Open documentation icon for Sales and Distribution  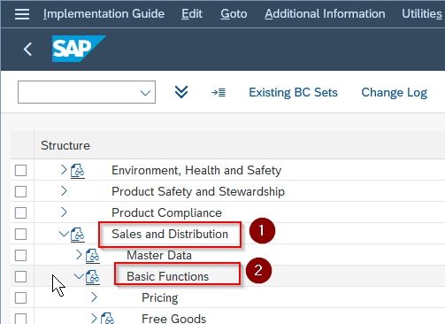coord(78,235)
